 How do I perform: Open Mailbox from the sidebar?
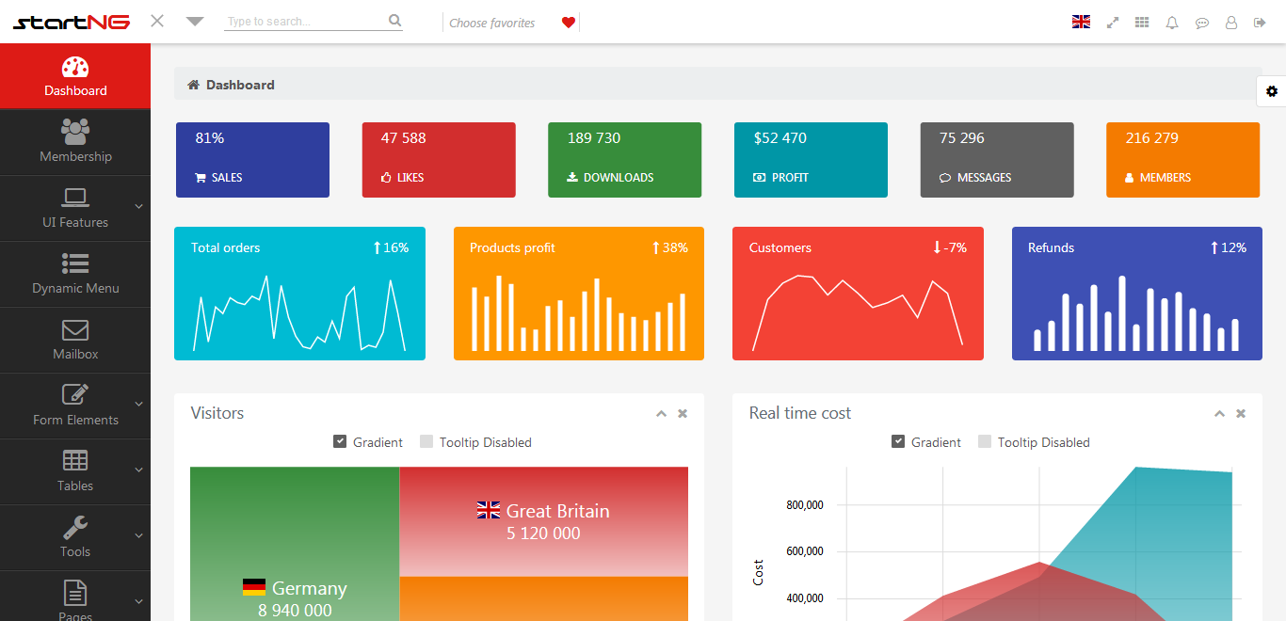tap(75, 340)
